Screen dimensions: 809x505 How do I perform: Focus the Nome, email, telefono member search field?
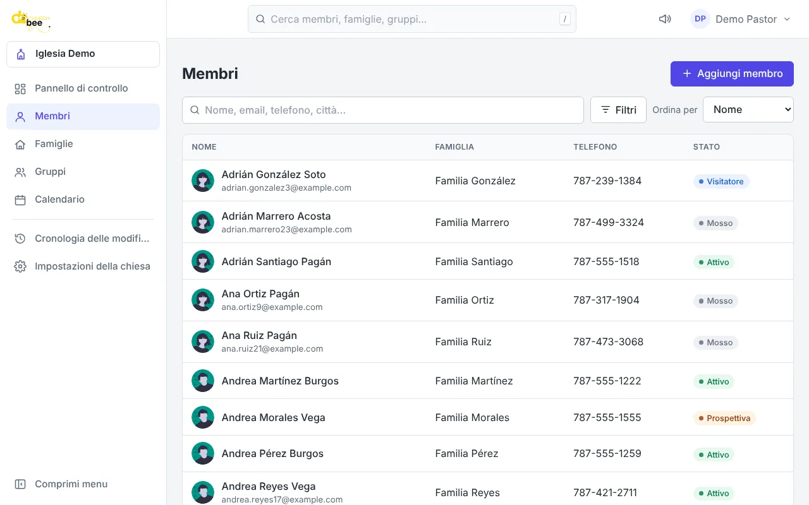point(383,110)
